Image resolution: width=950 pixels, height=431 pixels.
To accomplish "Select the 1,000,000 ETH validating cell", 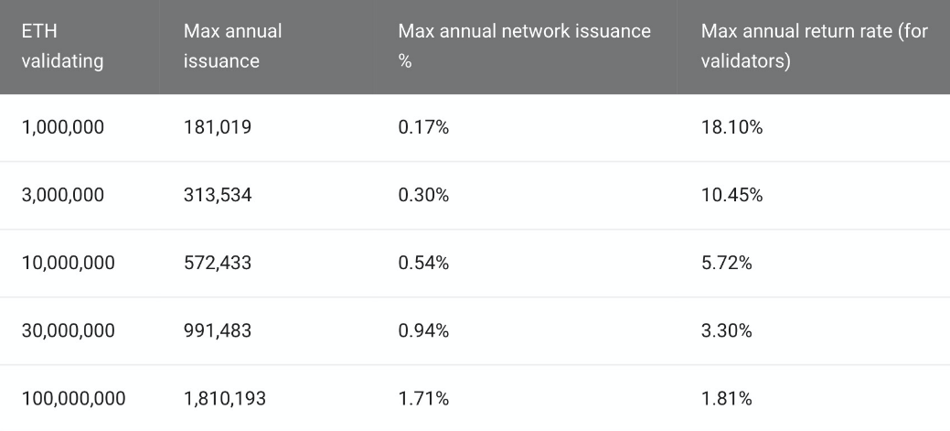I will (x=63, y=127).
